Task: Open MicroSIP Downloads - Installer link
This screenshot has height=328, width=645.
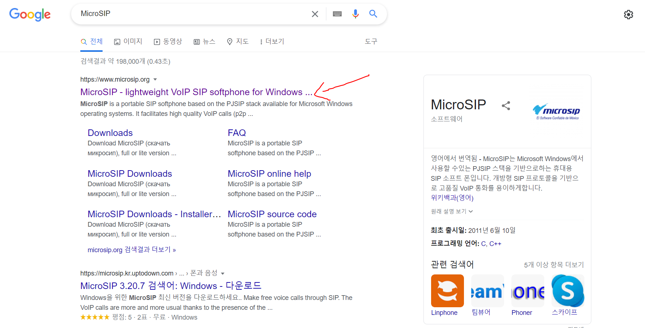Action: [x=154, y=214]
